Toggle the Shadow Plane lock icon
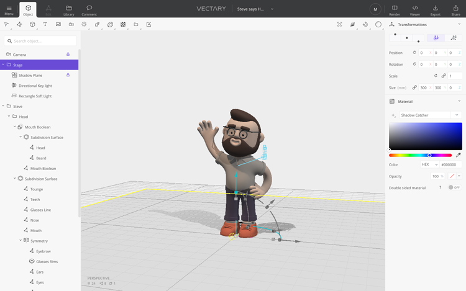 tap(68, 75)
